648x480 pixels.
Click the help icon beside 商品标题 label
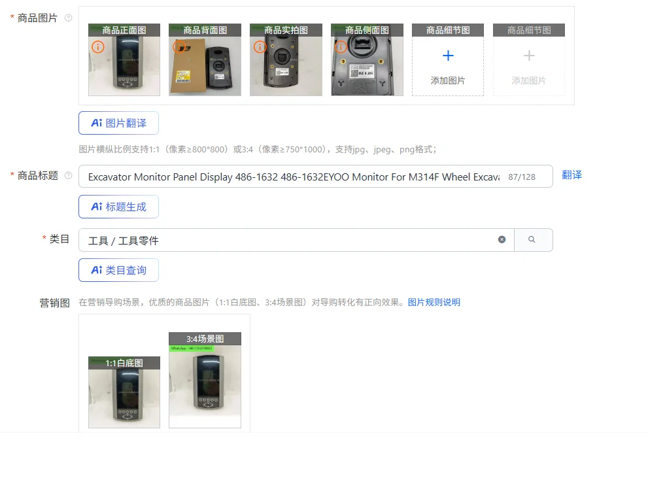pyautogui.click(x=69, y=176)
